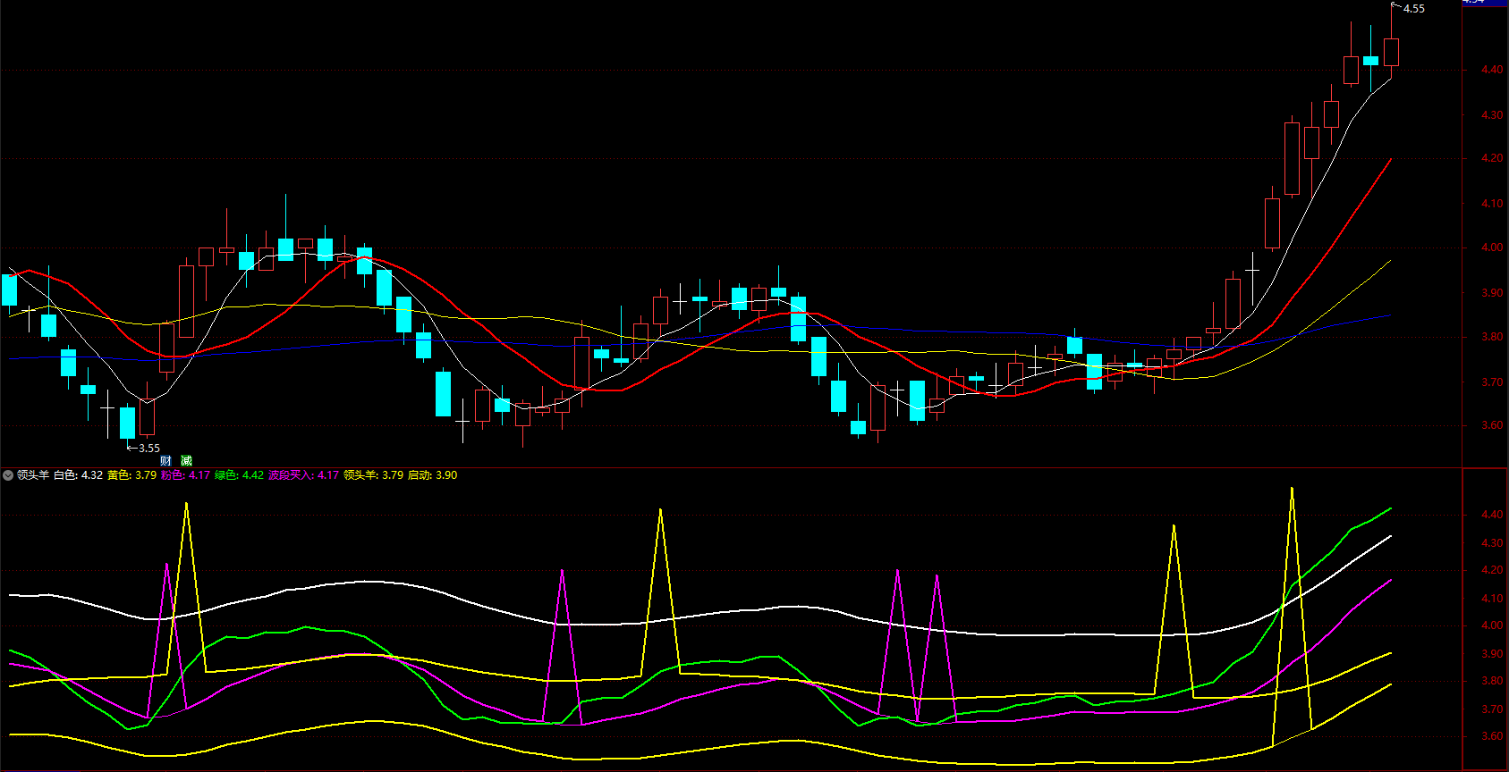This screenshot has height=772, width=1509.
Task: Select the candlestick at the 3.55 low
Action: point(128,424)
